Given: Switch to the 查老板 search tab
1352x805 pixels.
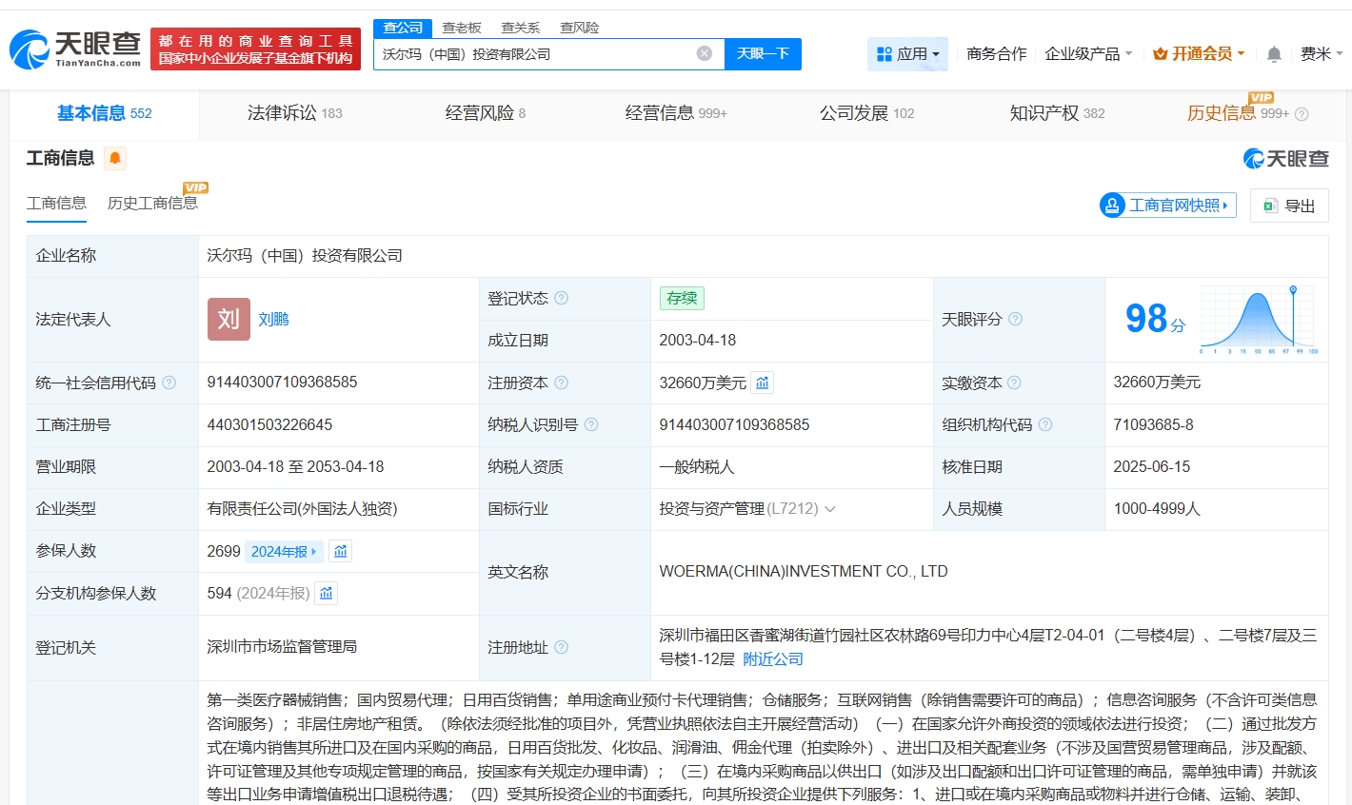Looking at the screenshot, I should point(462,28).
